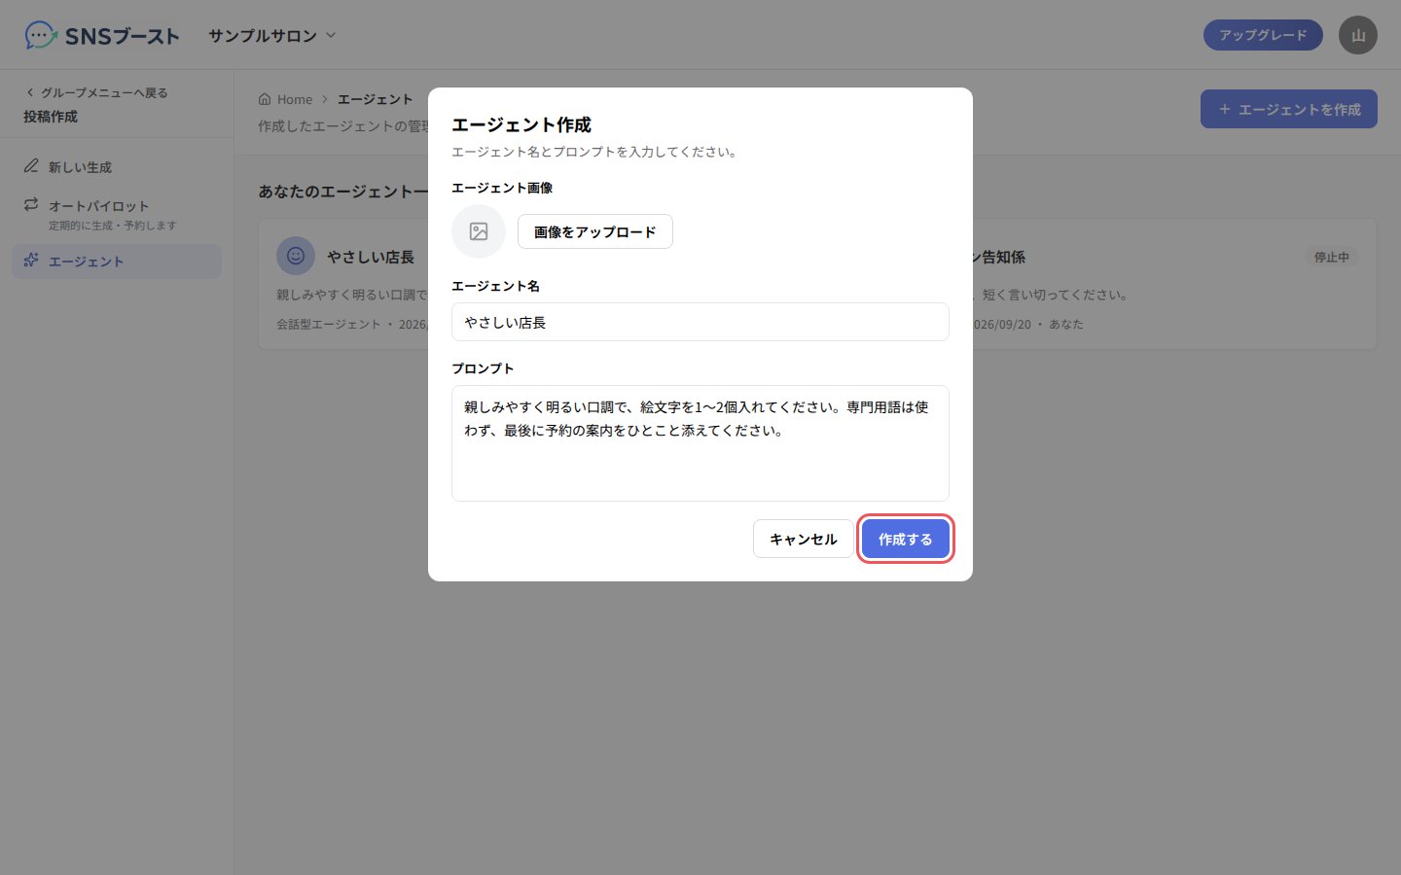Click the repeat icon beside オートパイロット
Image resolution: width=1401 pixels, height=875 pixels.
pyautogui.click(x=31, y=204)
